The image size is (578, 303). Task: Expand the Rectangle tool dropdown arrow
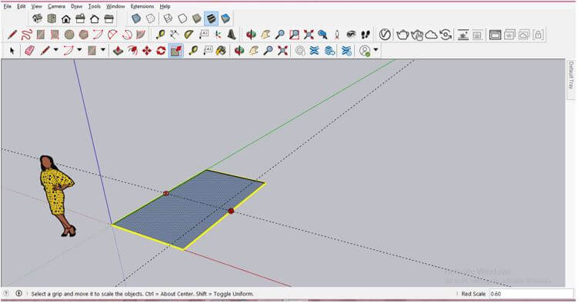click(103, 50)
